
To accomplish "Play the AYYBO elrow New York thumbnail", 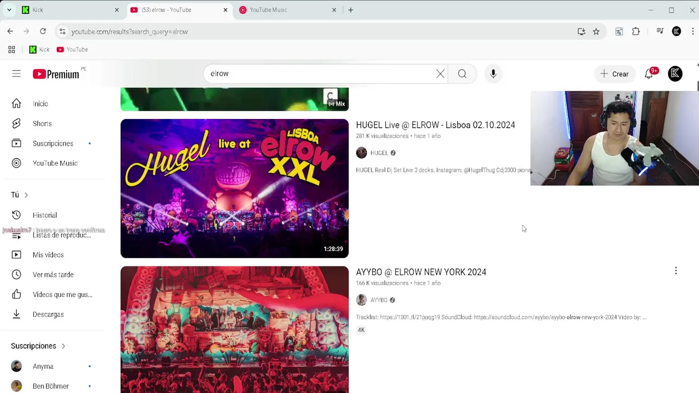I will [x=234, y=330].
